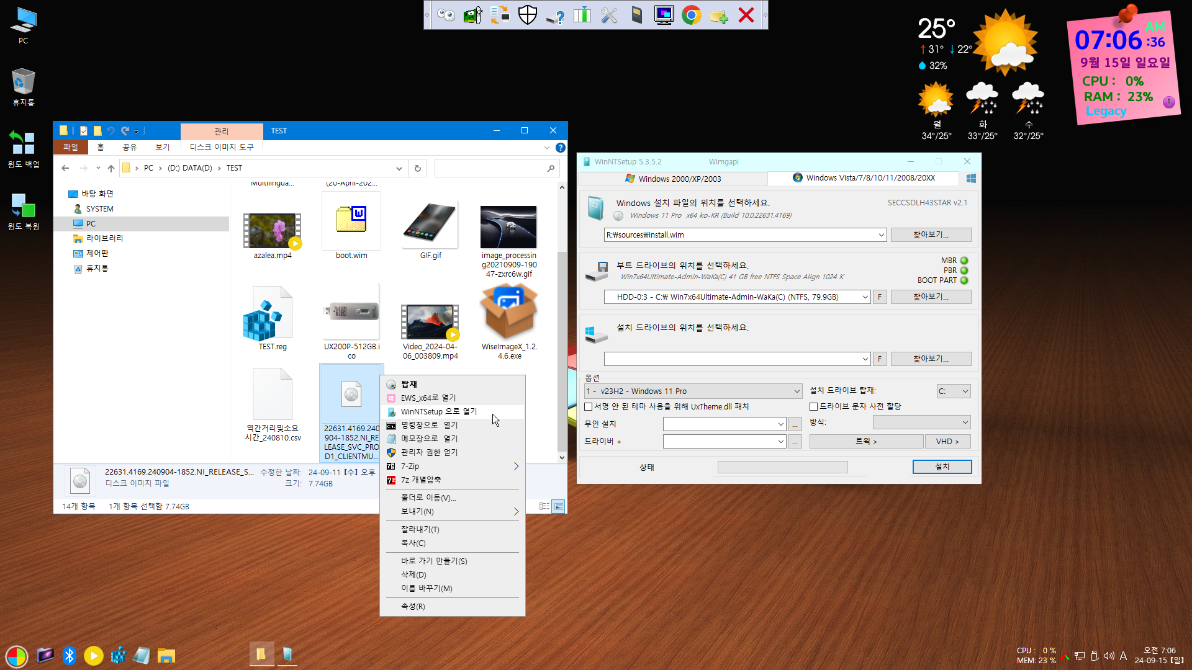Click Explorer help question mark icon
The height and width of the screenshot is (670, 1192).
point(561,148)
